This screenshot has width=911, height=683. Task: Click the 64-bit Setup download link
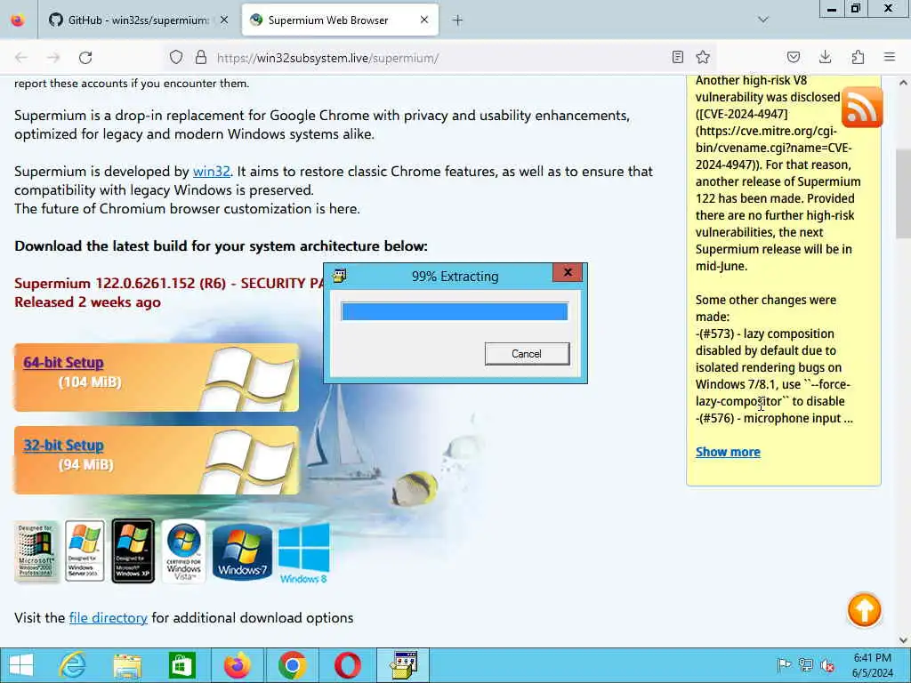tap(63, 363)
